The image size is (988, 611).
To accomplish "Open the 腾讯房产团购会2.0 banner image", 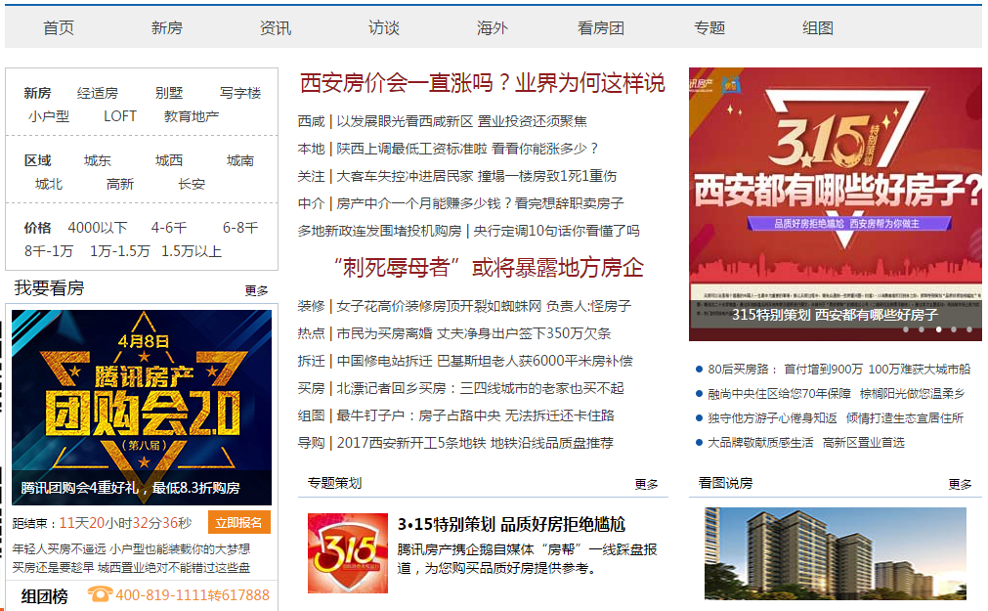I will tap(142, 408).
